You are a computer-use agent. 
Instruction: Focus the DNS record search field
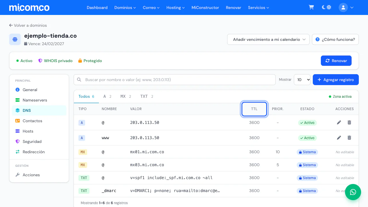click(x=175, y=80)
